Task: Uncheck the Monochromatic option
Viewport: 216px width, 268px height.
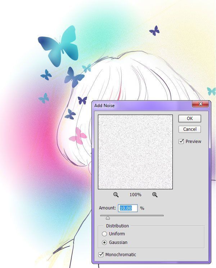Action: coord(101,254)
